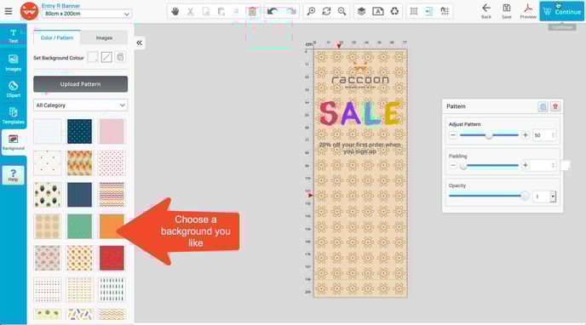Toggle the snap-to-grid icon

click(x=445, y=12)
